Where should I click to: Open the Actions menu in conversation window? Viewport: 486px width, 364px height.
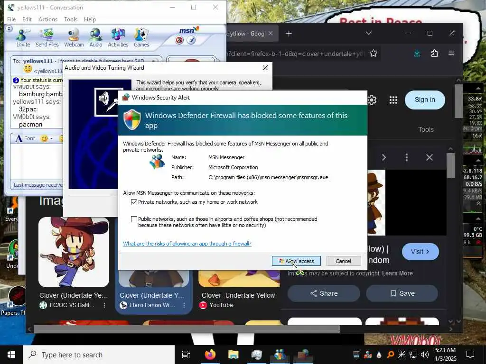click(x=48, y=19)
